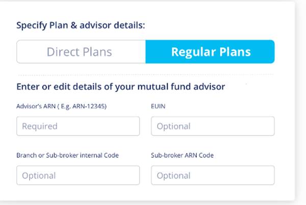Click Optional placeholder in Branch code box

[39, 175]
